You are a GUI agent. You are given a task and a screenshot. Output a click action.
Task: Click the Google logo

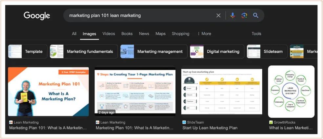click(37, 16)
